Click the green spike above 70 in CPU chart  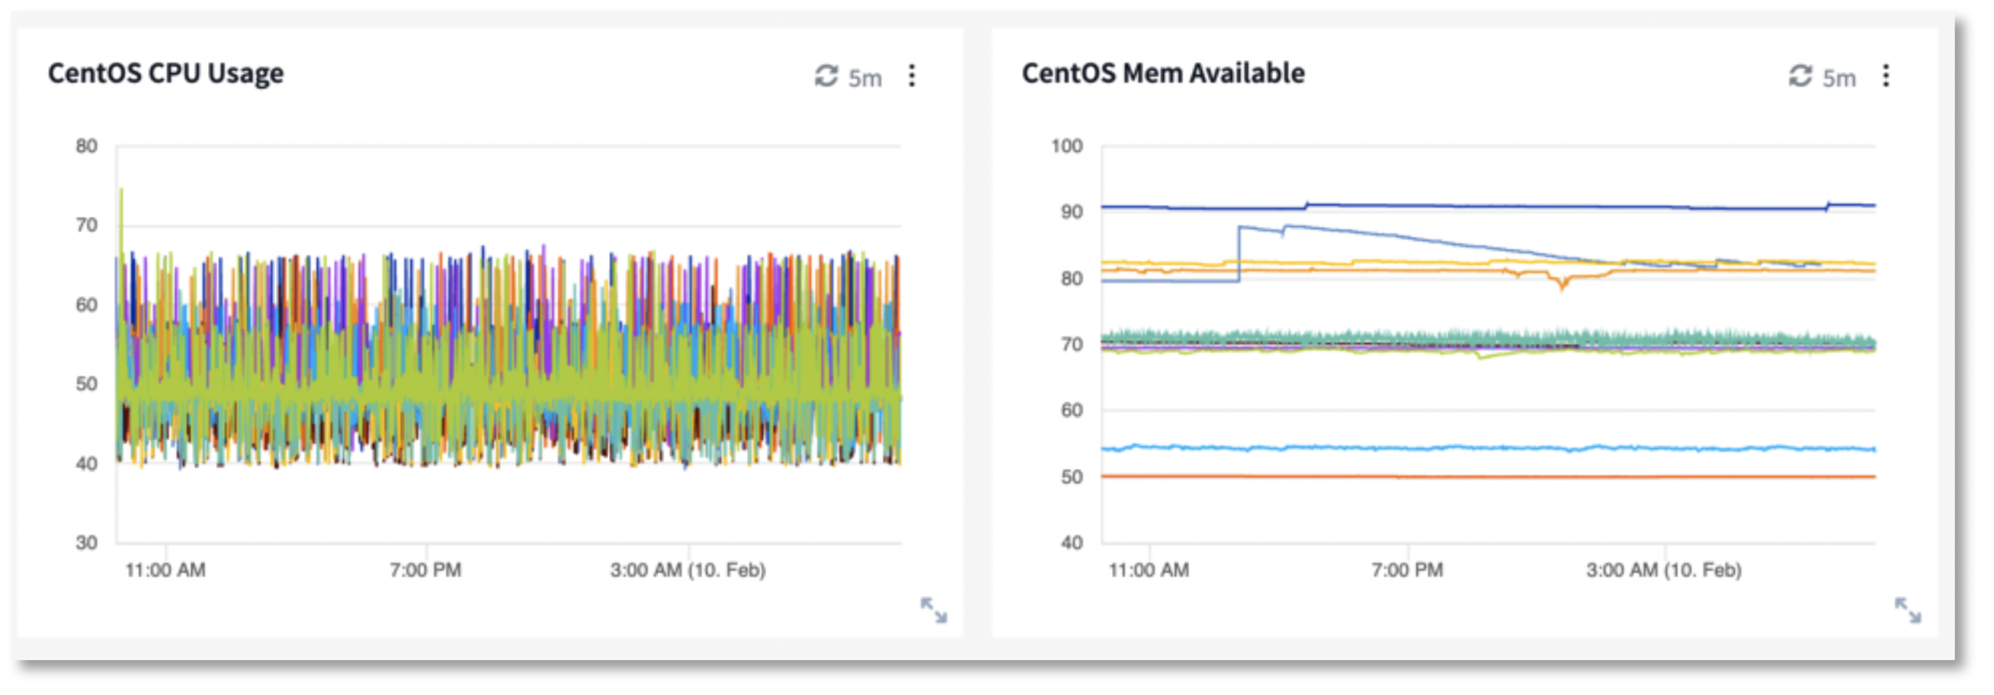(x=121, y=201)
